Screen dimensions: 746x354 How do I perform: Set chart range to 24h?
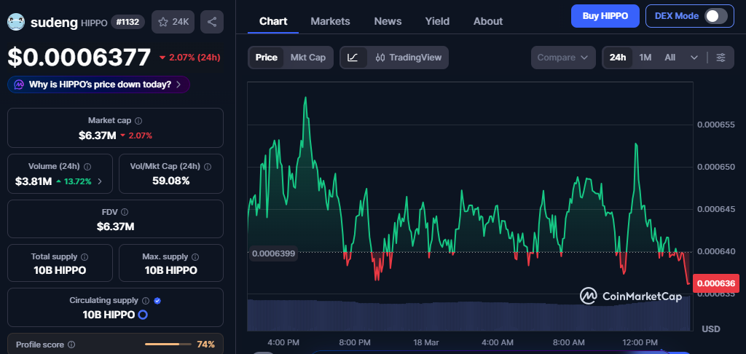click(618, 58)
